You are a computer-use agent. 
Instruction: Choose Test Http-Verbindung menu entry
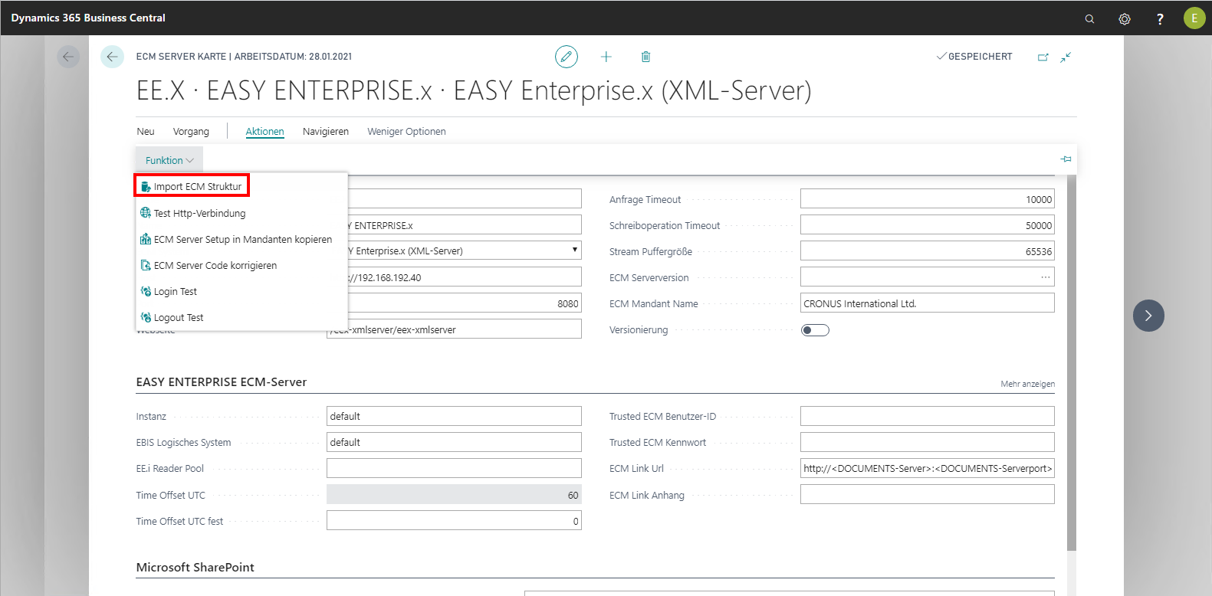tap(241, 213)
